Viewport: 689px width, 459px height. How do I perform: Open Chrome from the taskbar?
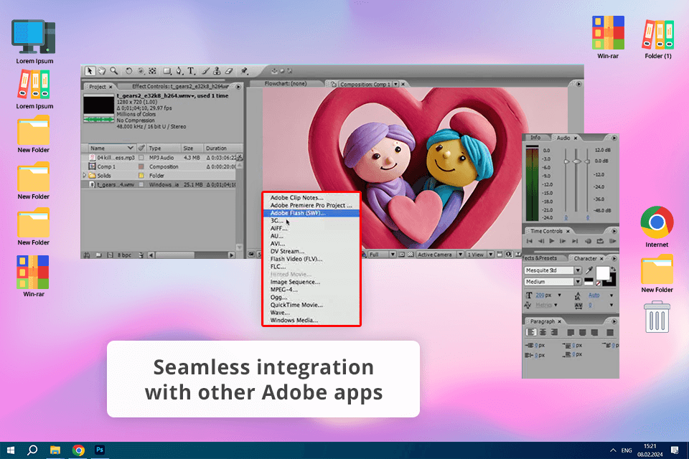point(78,450)
